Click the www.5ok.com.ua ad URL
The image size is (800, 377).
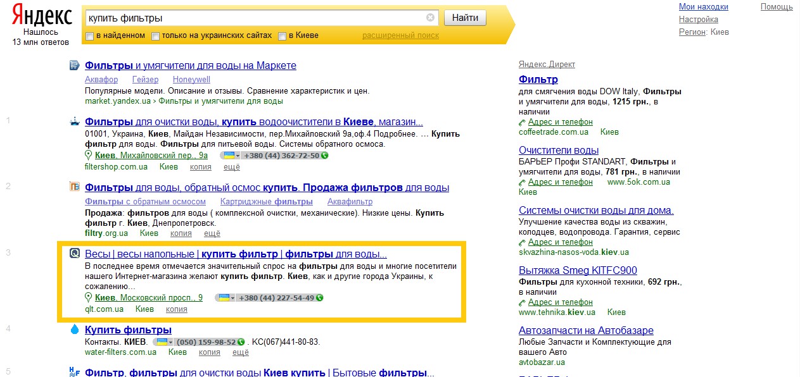(x=638, y=182)
